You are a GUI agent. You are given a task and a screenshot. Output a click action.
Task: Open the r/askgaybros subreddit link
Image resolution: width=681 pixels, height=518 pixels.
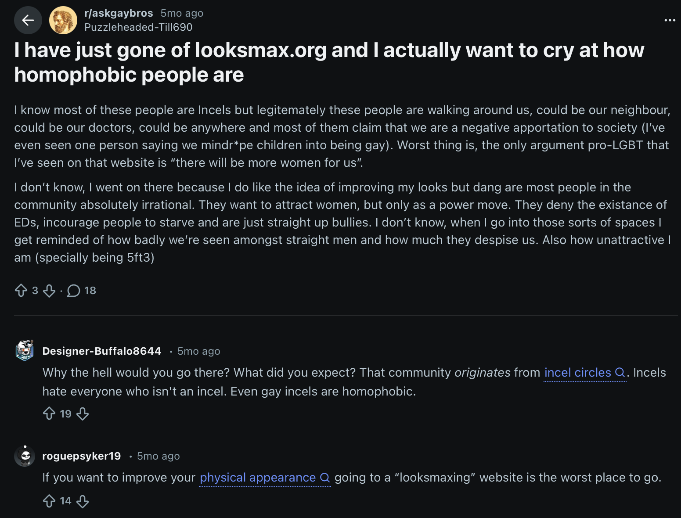point(119,13)
